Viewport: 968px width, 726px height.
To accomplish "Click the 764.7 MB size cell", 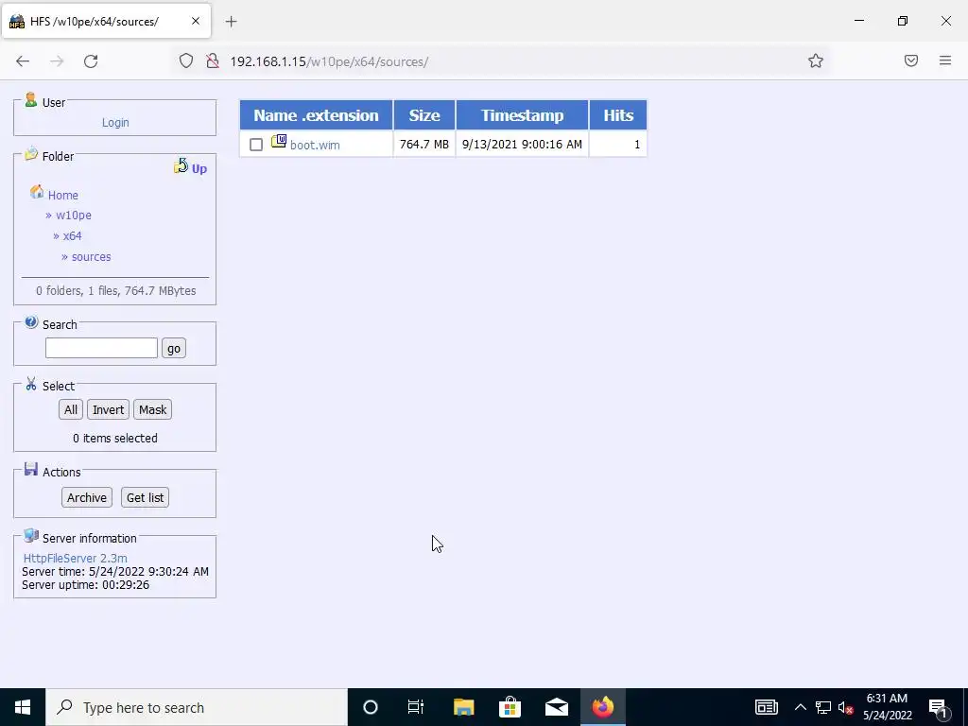I will [x=424, y=145].
